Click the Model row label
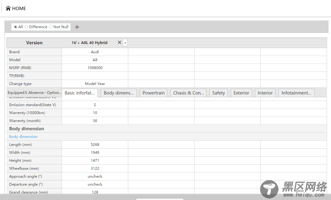Viewport: 331px width, 200px height. [15, 60]
